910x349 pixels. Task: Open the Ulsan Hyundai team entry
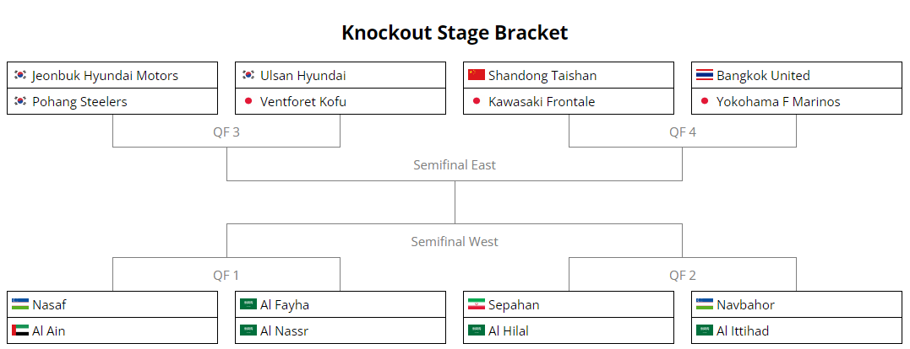[341, 75]
